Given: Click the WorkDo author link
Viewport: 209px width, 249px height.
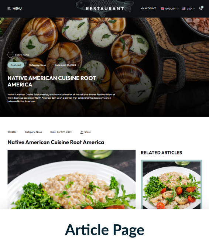Looking at the screenshot, I should [12, 132].
